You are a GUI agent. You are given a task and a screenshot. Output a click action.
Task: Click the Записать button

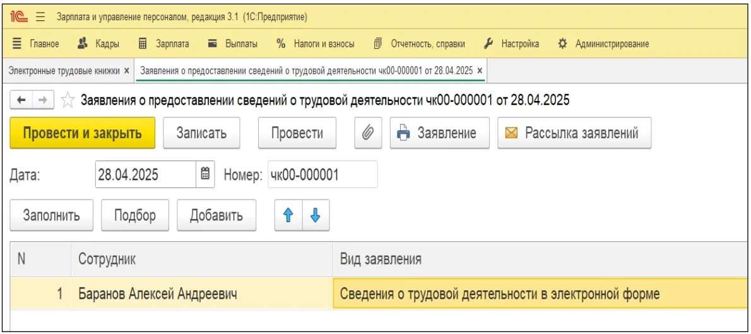point(201,133)
